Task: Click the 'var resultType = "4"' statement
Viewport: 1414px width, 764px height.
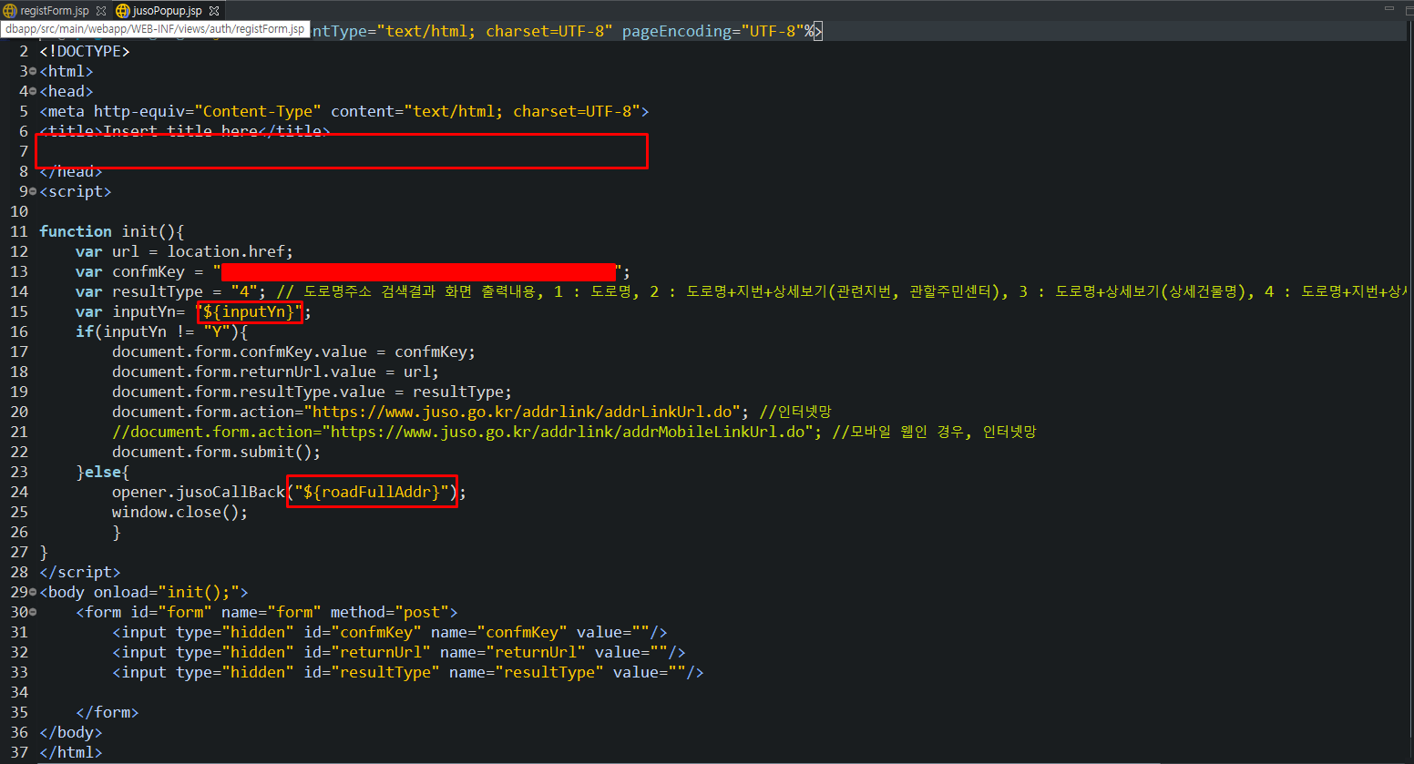Action: point(171,291)
